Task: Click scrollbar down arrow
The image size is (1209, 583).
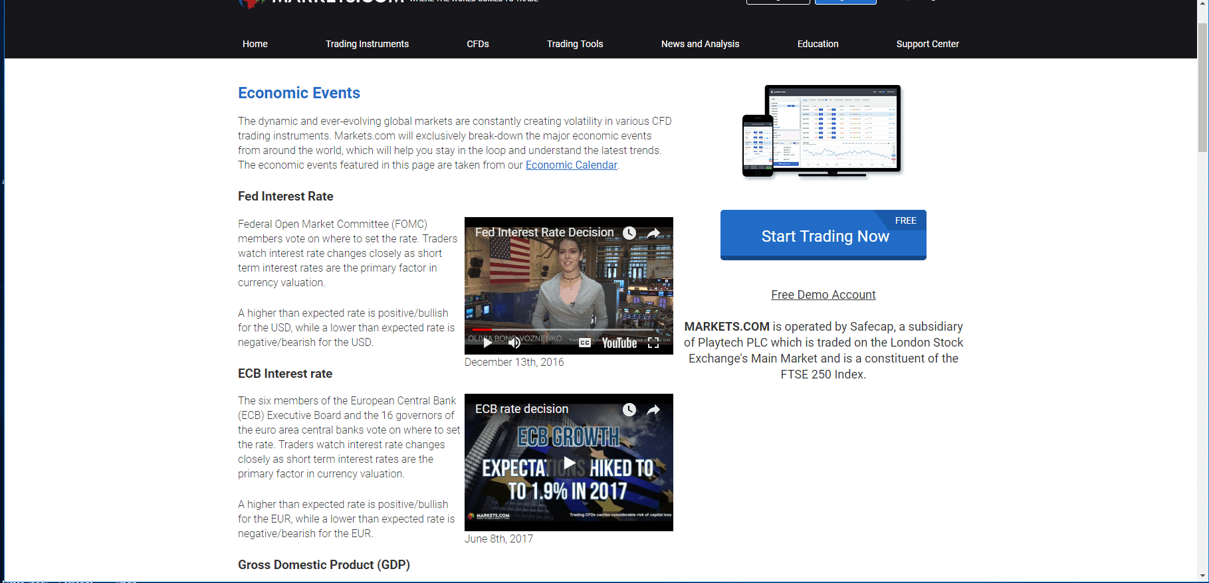Action: tap(1203, 576)
